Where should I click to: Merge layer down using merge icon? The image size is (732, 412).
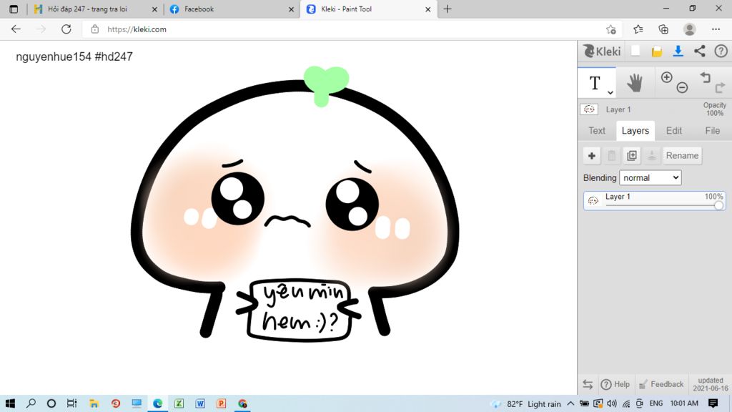652,155
